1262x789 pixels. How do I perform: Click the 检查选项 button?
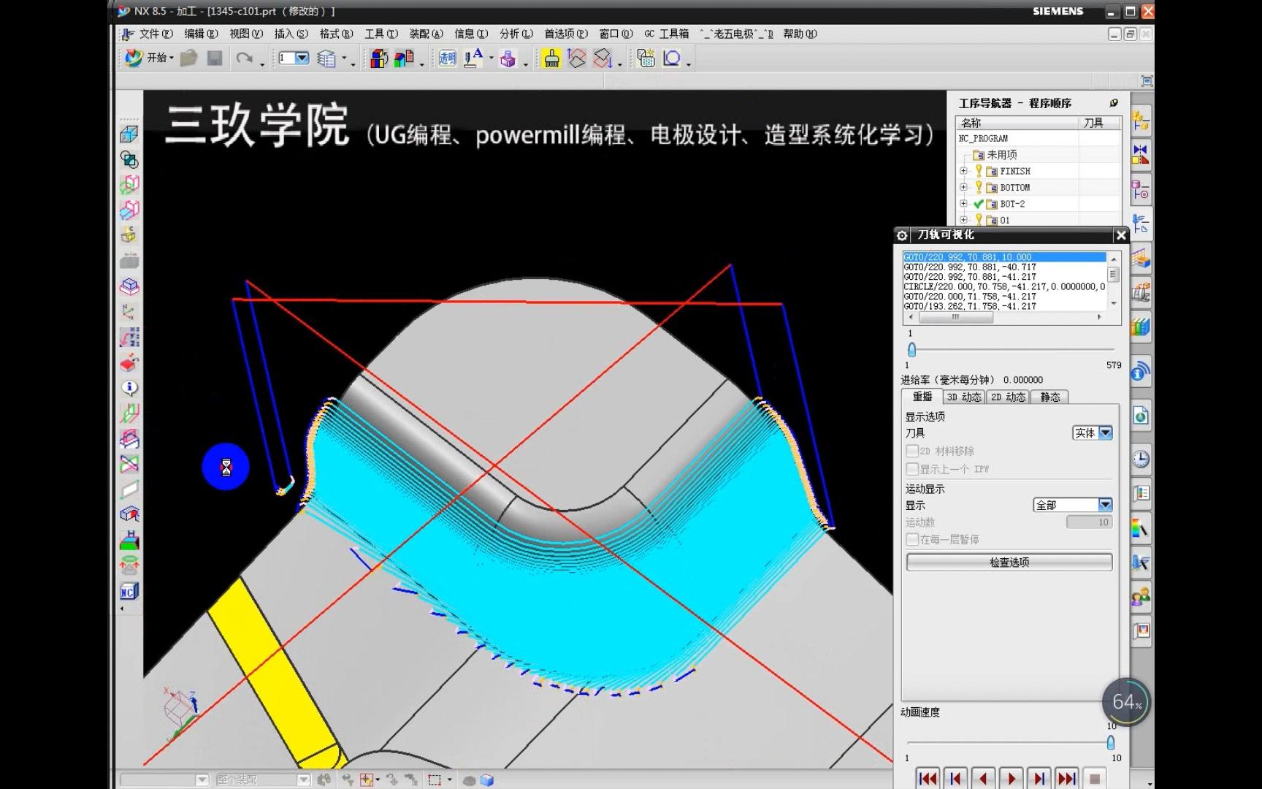(x=1009, y=562)
